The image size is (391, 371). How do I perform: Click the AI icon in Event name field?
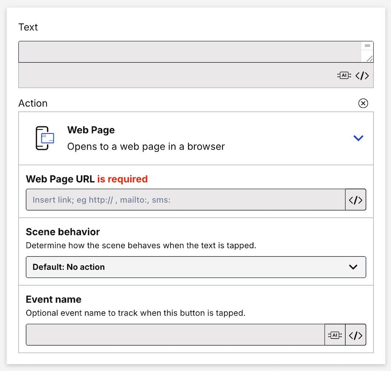click(x=335, y=335)
